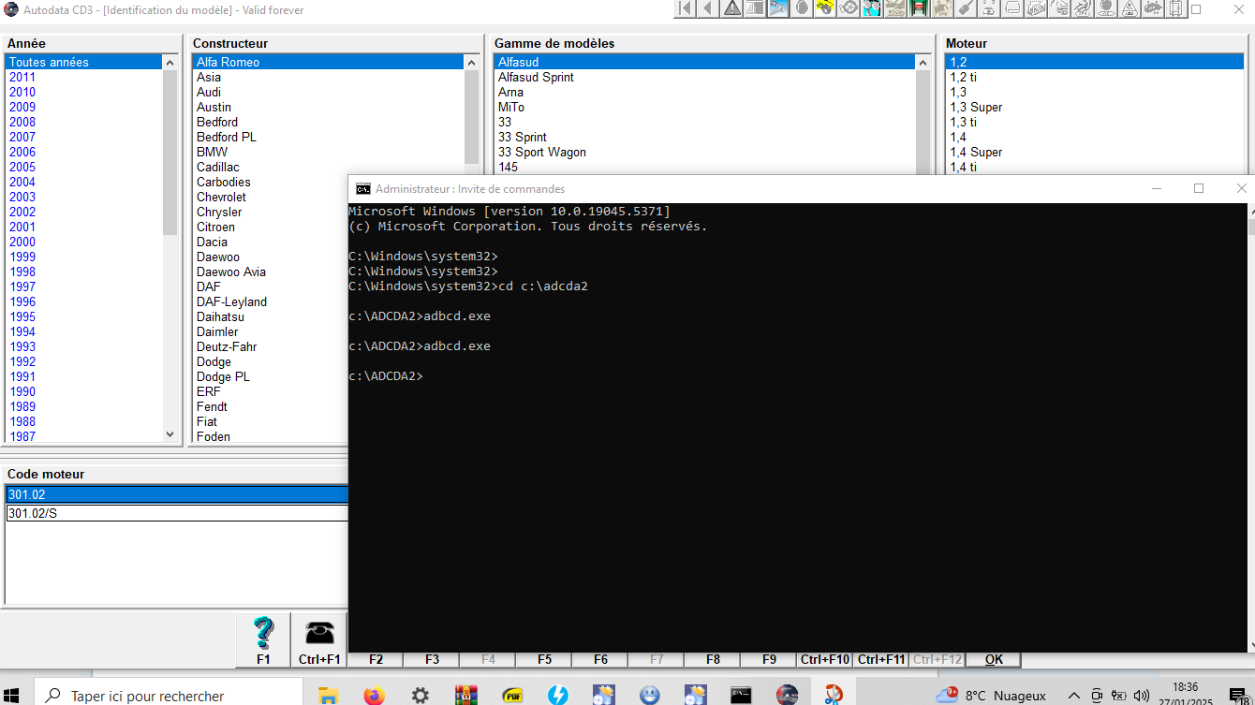Screen dimensions: 1255x705
Task: Click the Année list scroll up arrow
Action: 170,62
